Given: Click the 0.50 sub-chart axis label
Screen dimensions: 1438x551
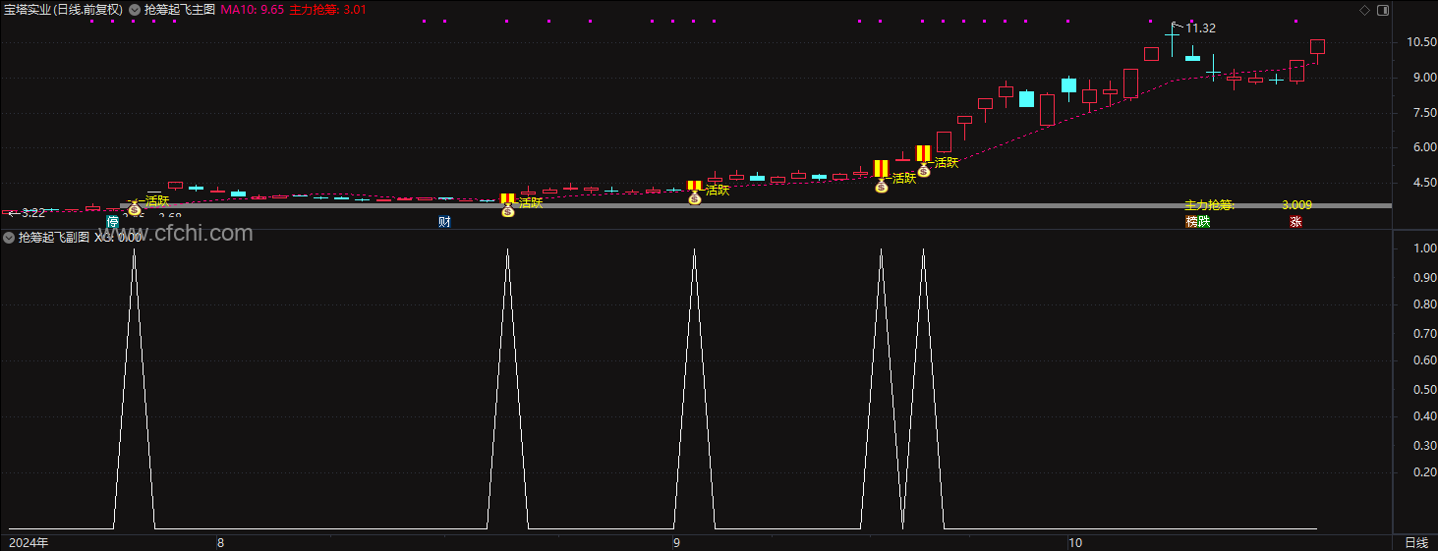Looking at the screenshot, I should [x=1424, y=388].
